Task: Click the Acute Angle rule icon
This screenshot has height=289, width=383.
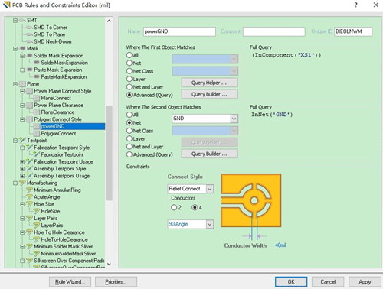Action: click(x=30, y=197)
